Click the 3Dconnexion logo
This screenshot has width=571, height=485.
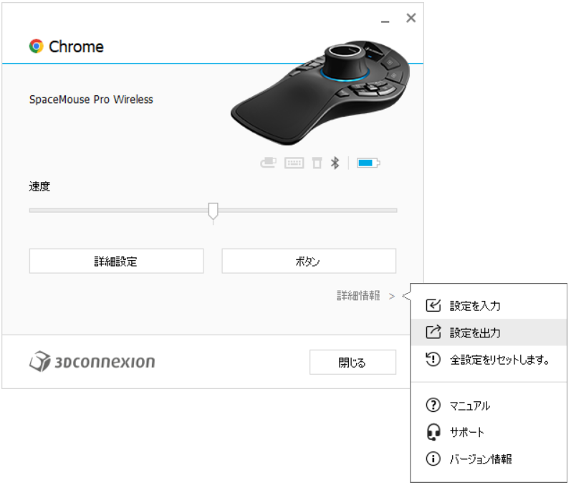92,361
